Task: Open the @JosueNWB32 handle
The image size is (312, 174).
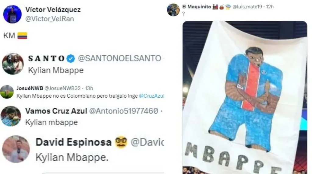Action: pos(62,88)
